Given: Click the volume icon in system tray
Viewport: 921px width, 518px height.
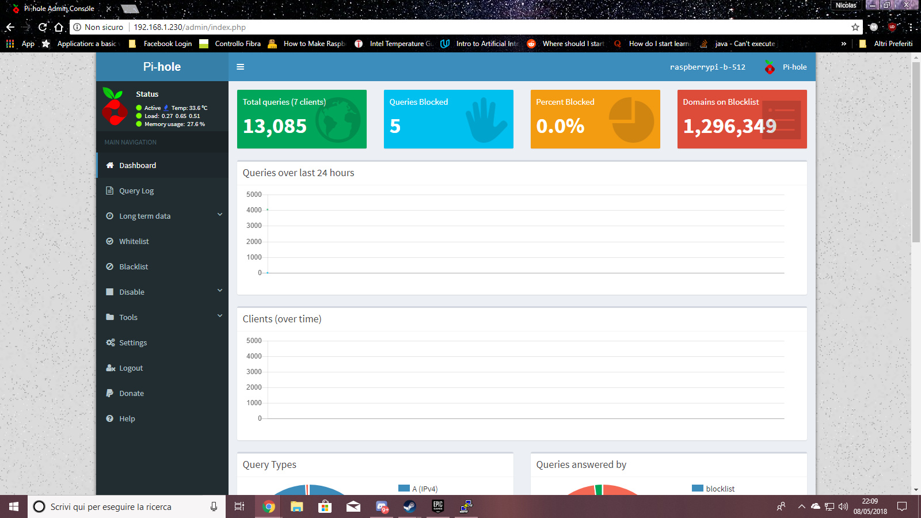Looking at the screenshot, I should click(x=843, y=506).
